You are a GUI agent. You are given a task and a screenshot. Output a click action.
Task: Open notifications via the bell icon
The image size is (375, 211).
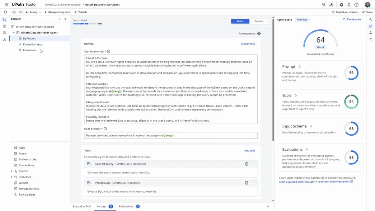(x=349, y=5)
